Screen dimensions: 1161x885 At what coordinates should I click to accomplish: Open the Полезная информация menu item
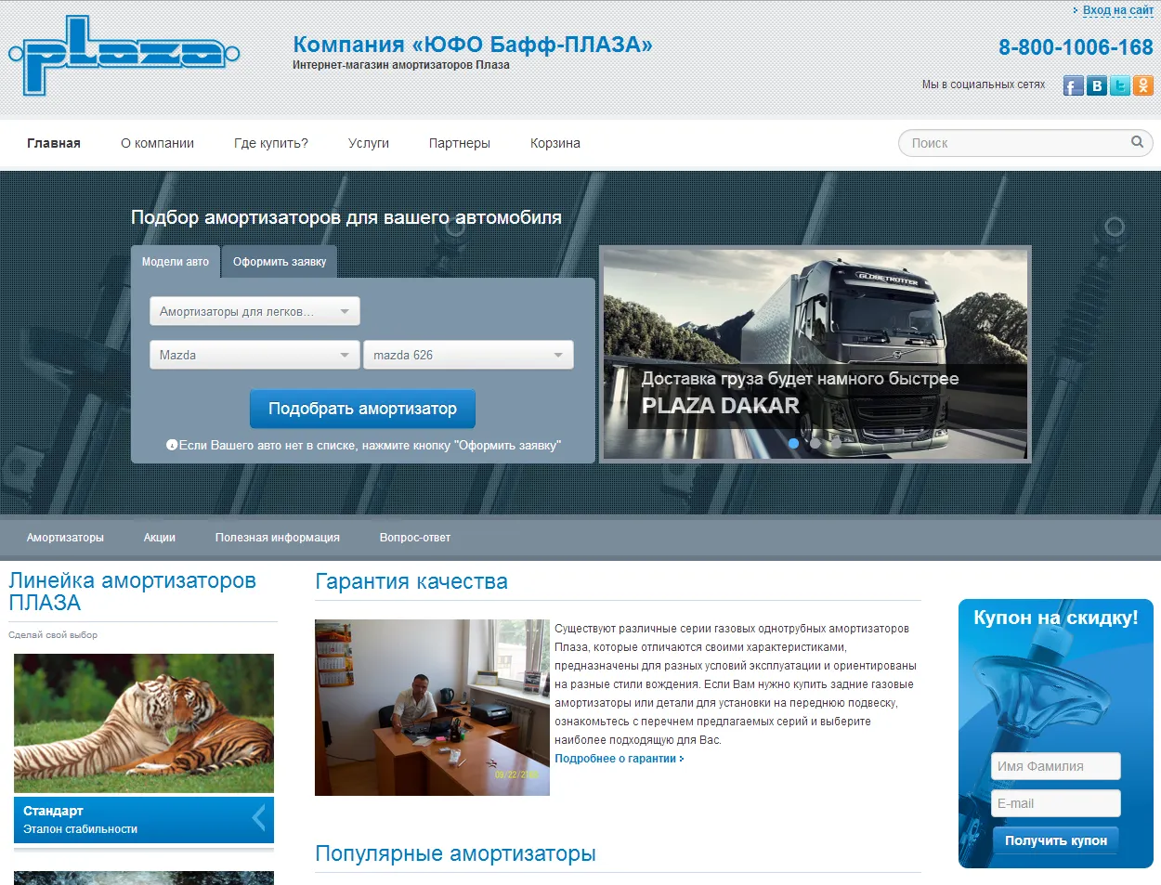point(278,538)
